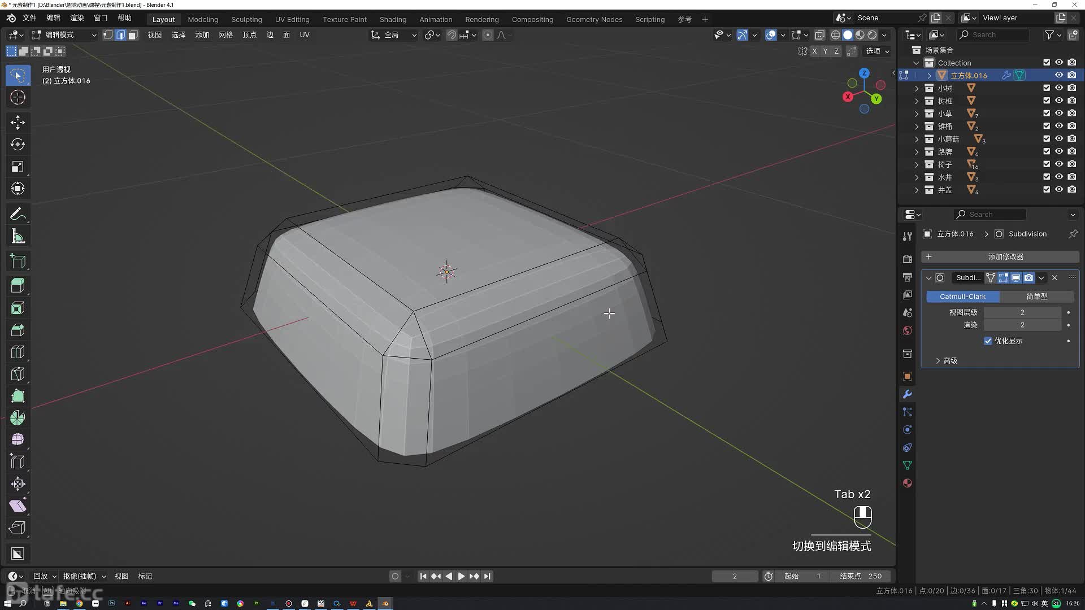This screenshot has width=1085, height=610.
Task: Choose Catmull-Clark subdivision type
Action: click(x=962, y=297)
